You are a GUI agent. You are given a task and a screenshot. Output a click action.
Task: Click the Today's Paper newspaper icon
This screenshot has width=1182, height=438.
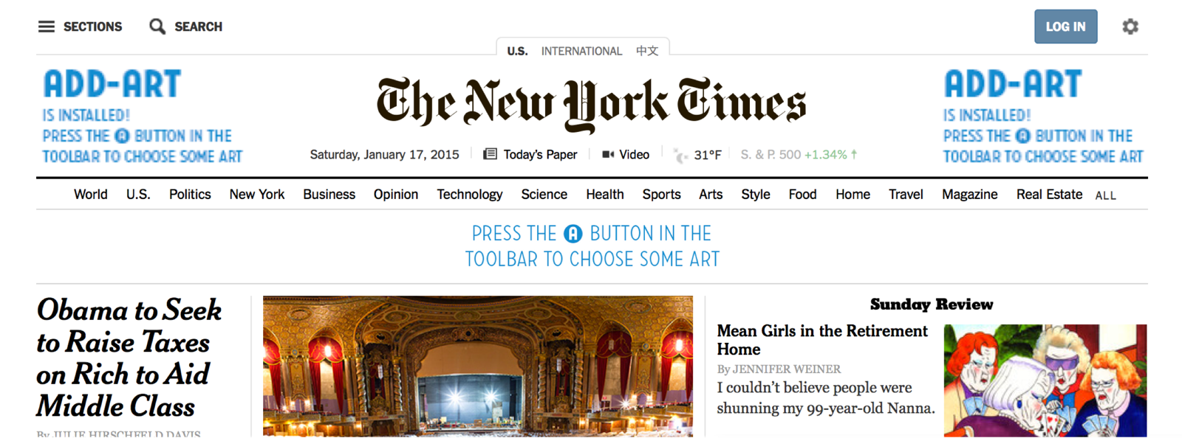pyautogui.click(x=490, y=154)
